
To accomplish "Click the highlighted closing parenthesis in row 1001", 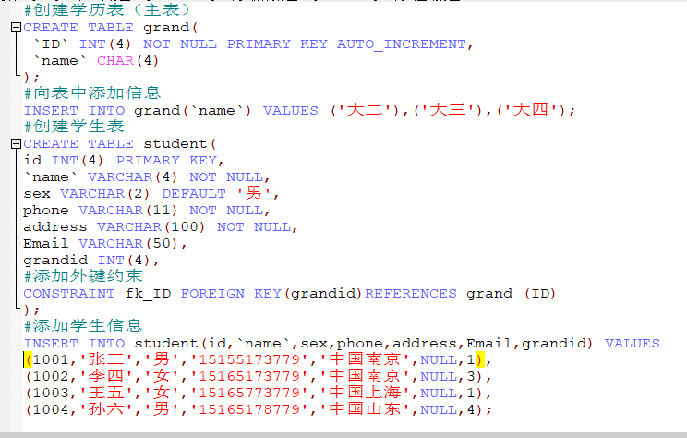I will pyautogui.click(x=480, y=360).
